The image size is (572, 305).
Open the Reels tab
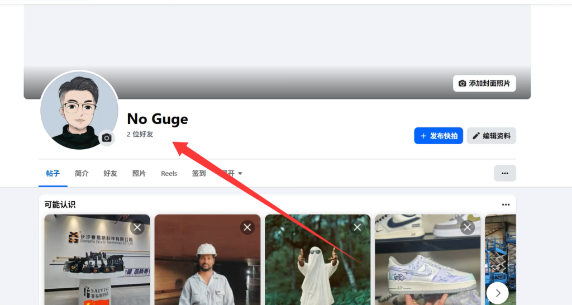(x=169, y=174)
